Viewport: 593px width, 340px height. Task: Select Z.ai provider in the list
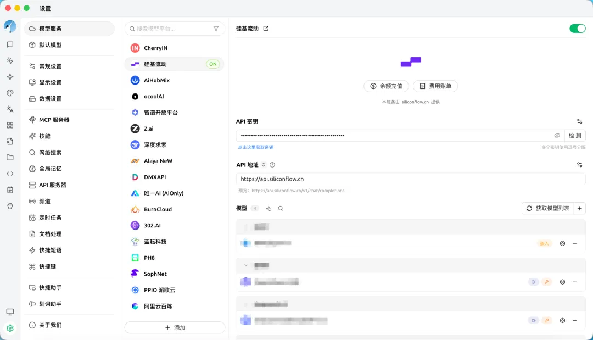[175, 129]
